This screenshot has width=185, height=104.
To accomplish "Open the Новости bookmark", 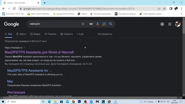I will tap(82, 14).
